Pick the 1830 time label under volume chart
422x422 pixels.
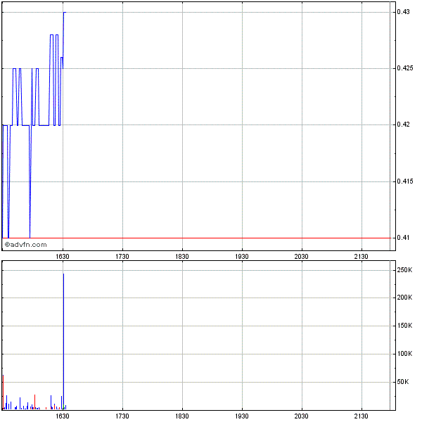182,416
